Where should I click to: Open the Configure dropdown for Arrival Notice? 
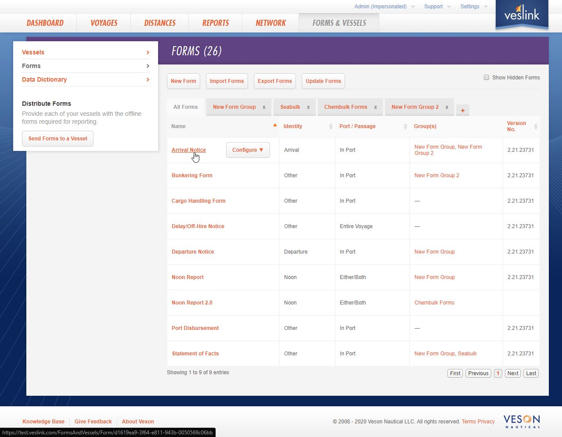click(248, 150)
